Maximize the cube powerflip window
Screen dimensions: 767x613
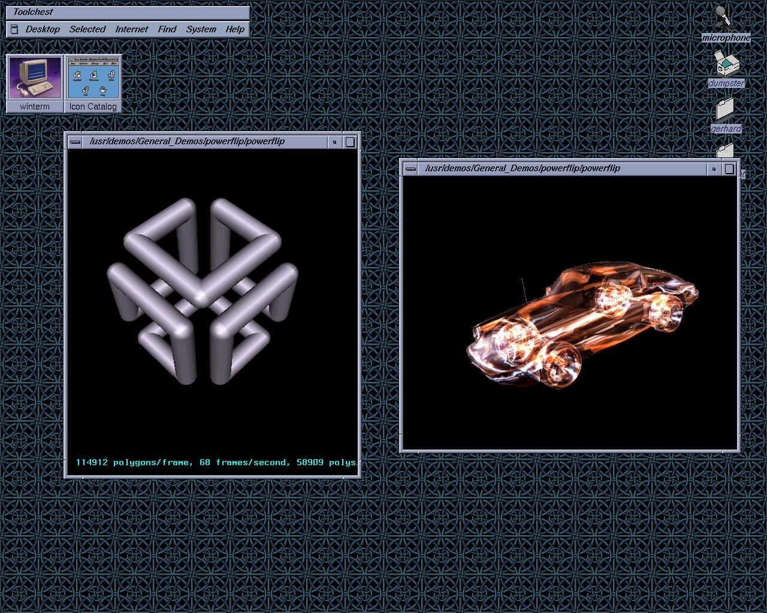click(351, 142)
